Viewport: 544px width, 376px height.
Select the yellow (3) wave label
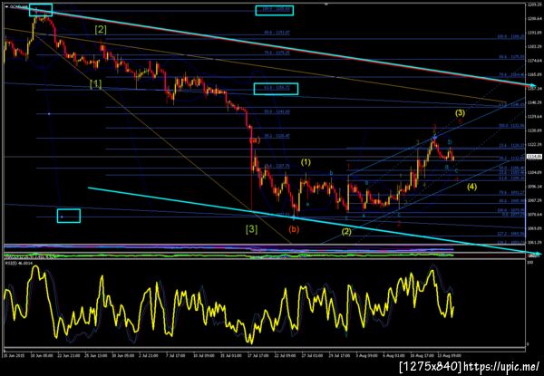460,112
